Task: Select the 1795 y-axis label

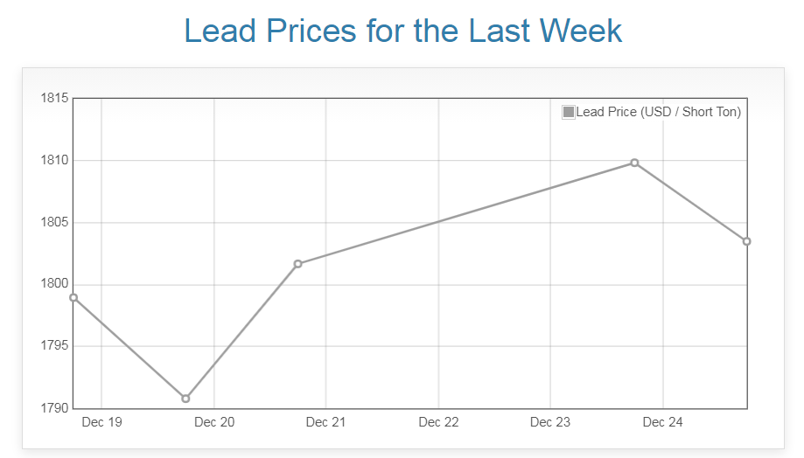Action: (54, 346)
